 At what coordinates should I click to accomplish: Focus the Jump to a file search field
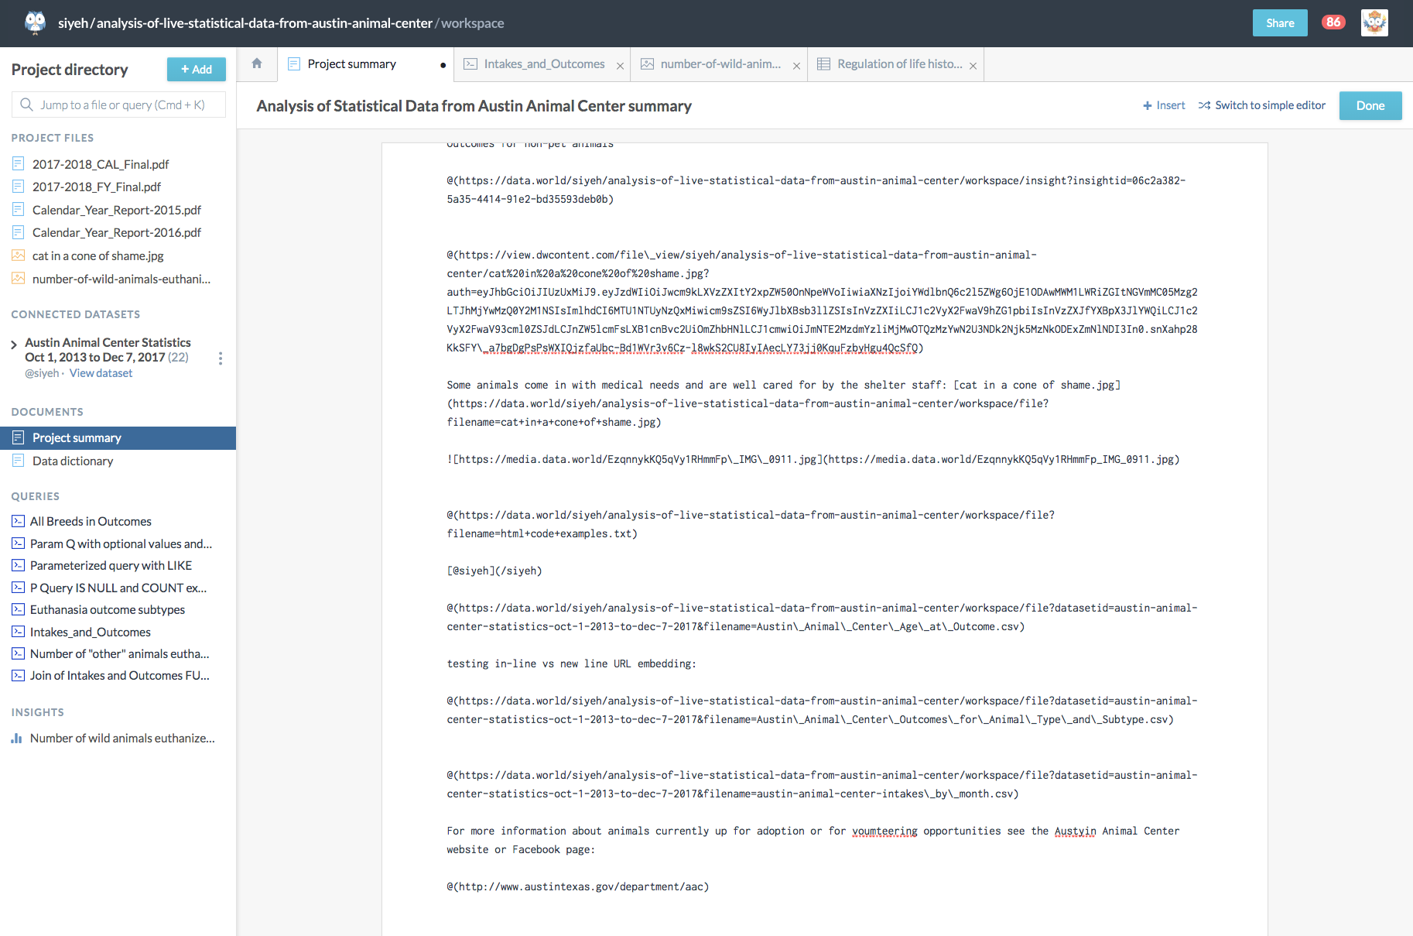[118, 105]
